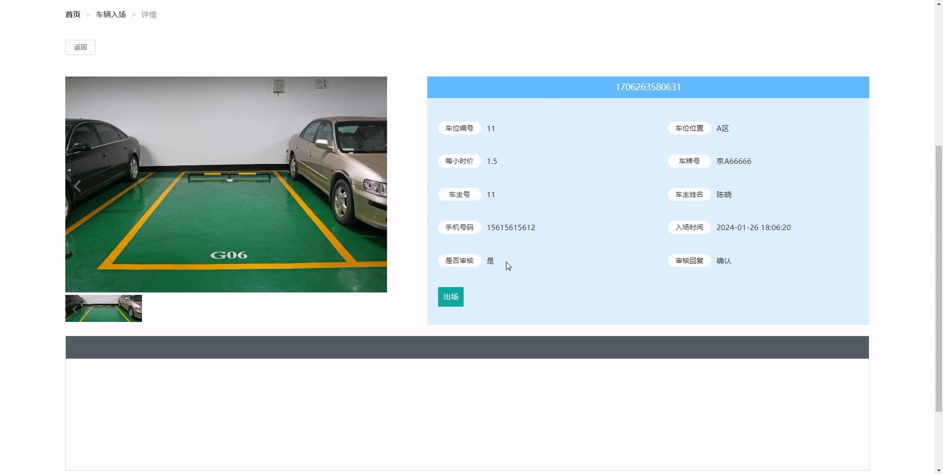943x474 pixels.
Task: Click the dark gray tab bar below the details
Action: [x=467, y=347]
